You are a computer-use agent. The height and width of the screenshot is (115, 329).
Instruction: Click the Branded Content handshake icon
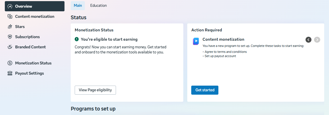(x=10, y=47)
